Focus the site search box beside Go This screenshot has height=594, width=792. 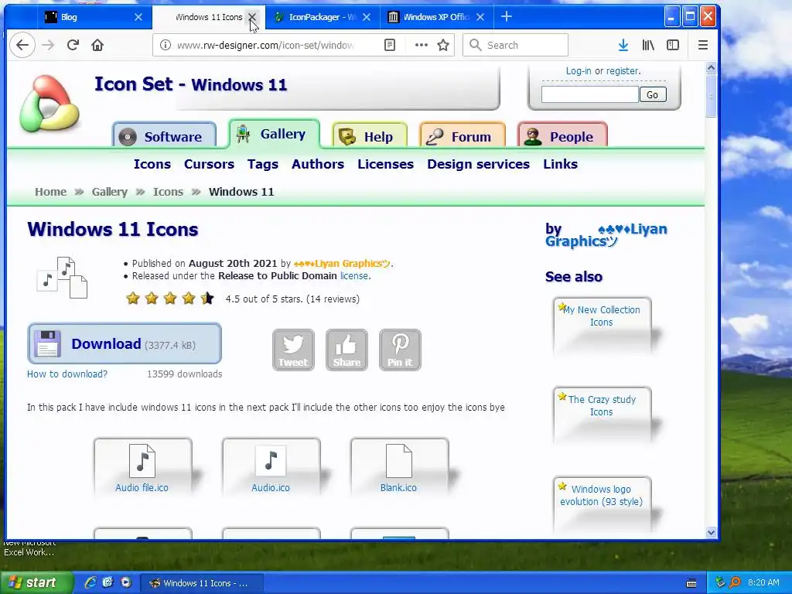click(589, 94)
